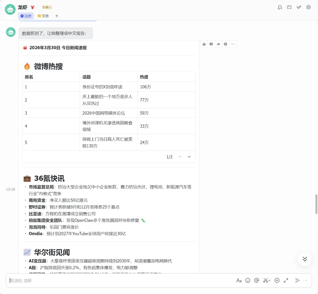
Task: Open more actions ellipsis on message
Action: tap(233, 44)
